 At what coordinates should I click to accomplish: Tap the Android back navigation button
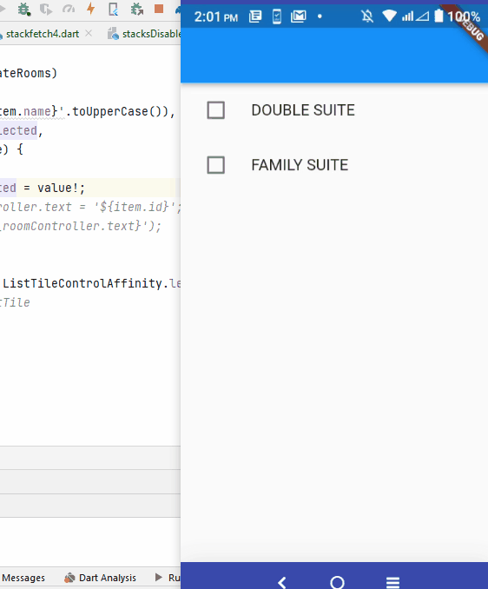coord(282,582)
